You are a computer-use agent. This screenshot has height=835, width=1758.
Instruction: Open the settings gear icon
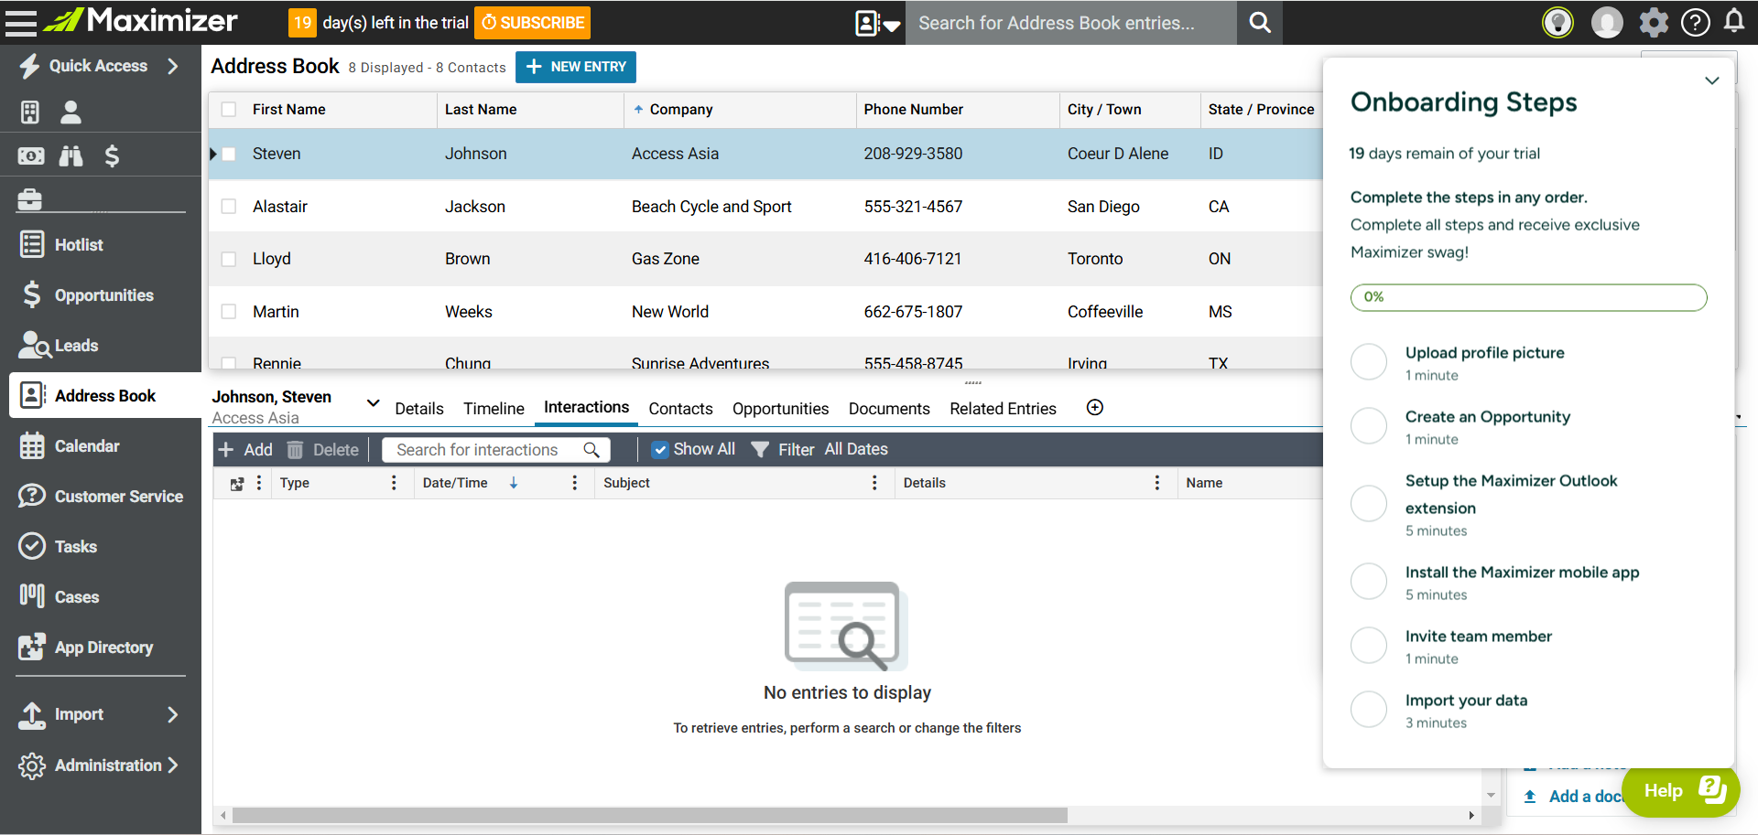click(1654, 22)
